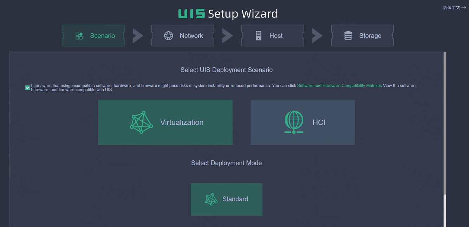The image size is (469, 227).
Task: Select the Virtualization deployment scenario
Action: [x=165, y=122]
